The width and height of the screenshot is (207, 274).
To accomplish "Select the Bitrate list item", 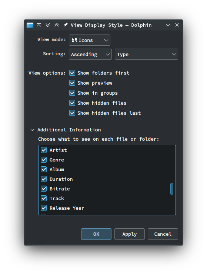I will (103, 189).
